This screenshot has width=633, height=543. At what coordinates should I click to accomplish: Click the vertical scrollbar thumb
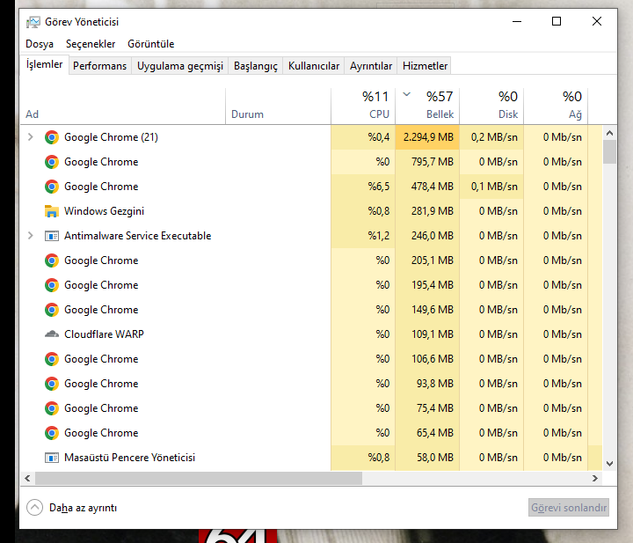(x=609, y=152)
